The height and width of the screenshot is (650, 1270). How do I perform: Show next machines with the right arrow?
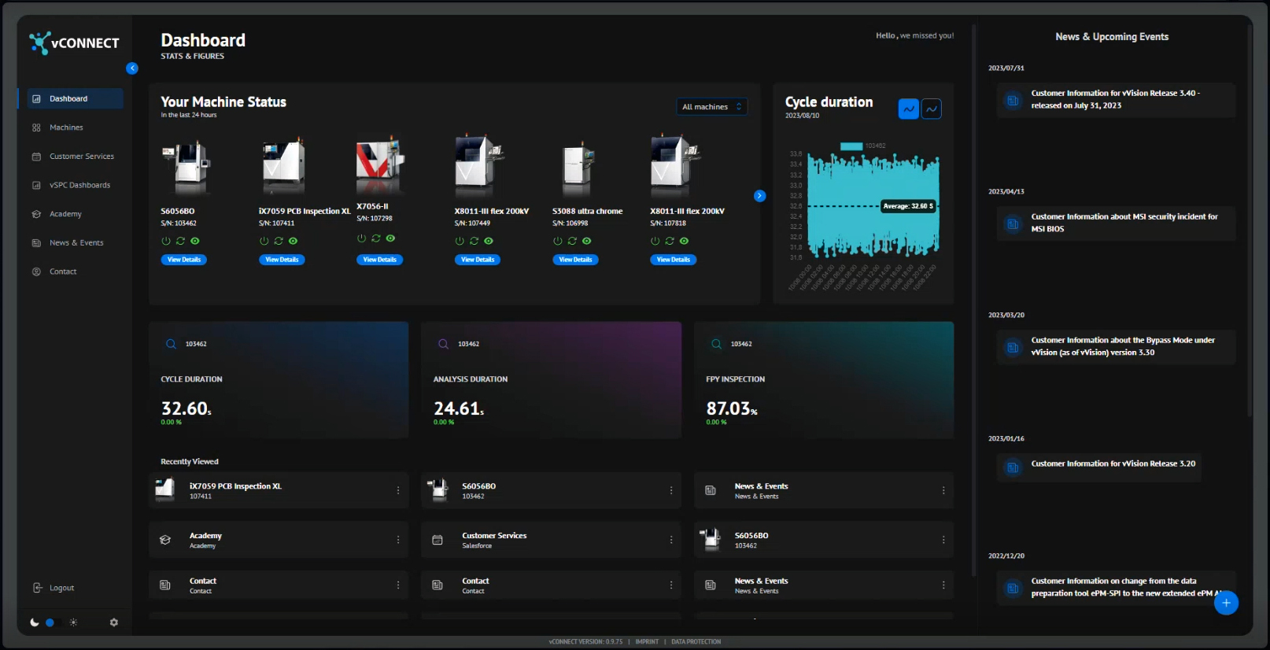pyautogui.click(x=759, y=196)
